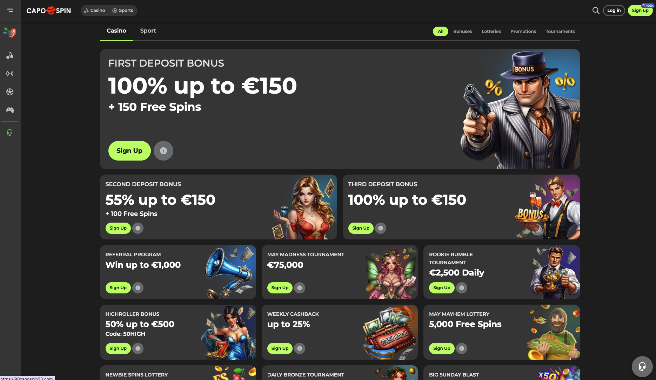The image size is (656, 380).
Task: Filter promotions by Bonuses
Action: click(x=462, y=32)
